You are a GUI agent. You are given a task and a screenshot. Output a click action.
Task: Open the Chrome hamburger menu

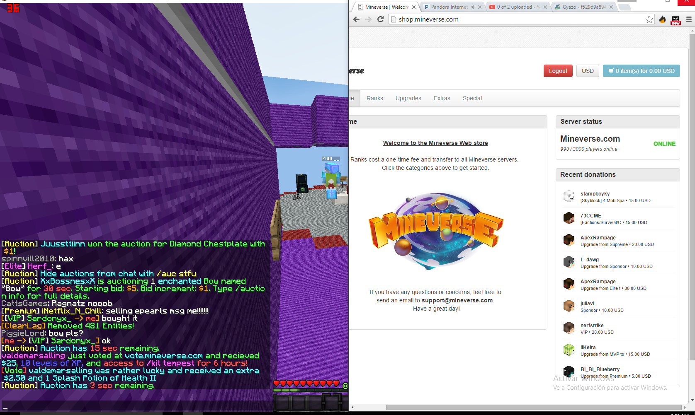pyautogui.click(x=689, y=19)
